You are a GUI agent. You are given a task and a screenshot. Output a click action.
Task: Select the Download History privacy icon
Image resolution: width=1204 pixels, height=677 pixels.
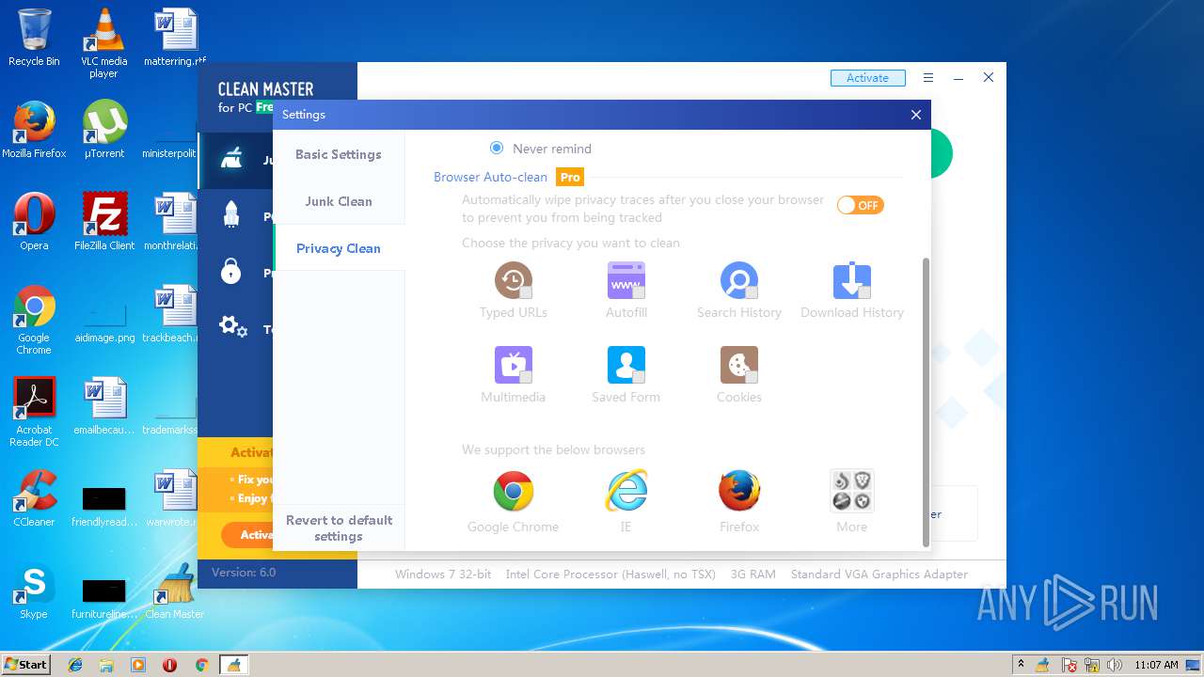[851, 280]
